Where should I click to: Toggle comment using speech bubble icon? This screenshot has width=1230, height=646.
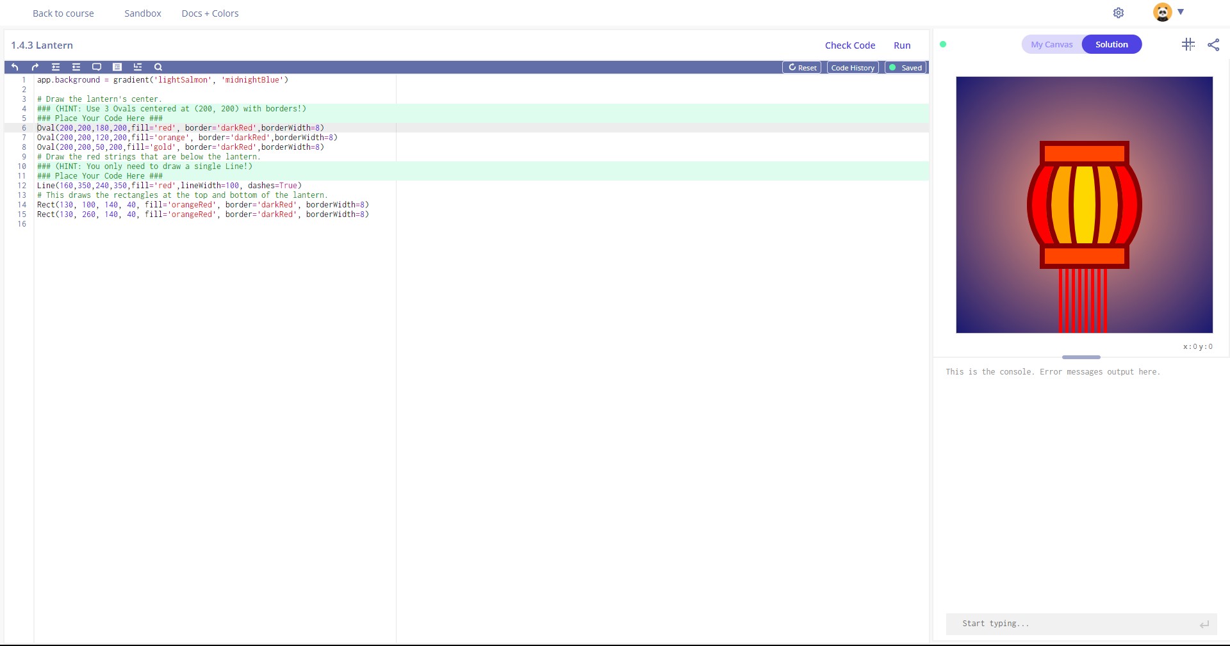pos(97,67)
